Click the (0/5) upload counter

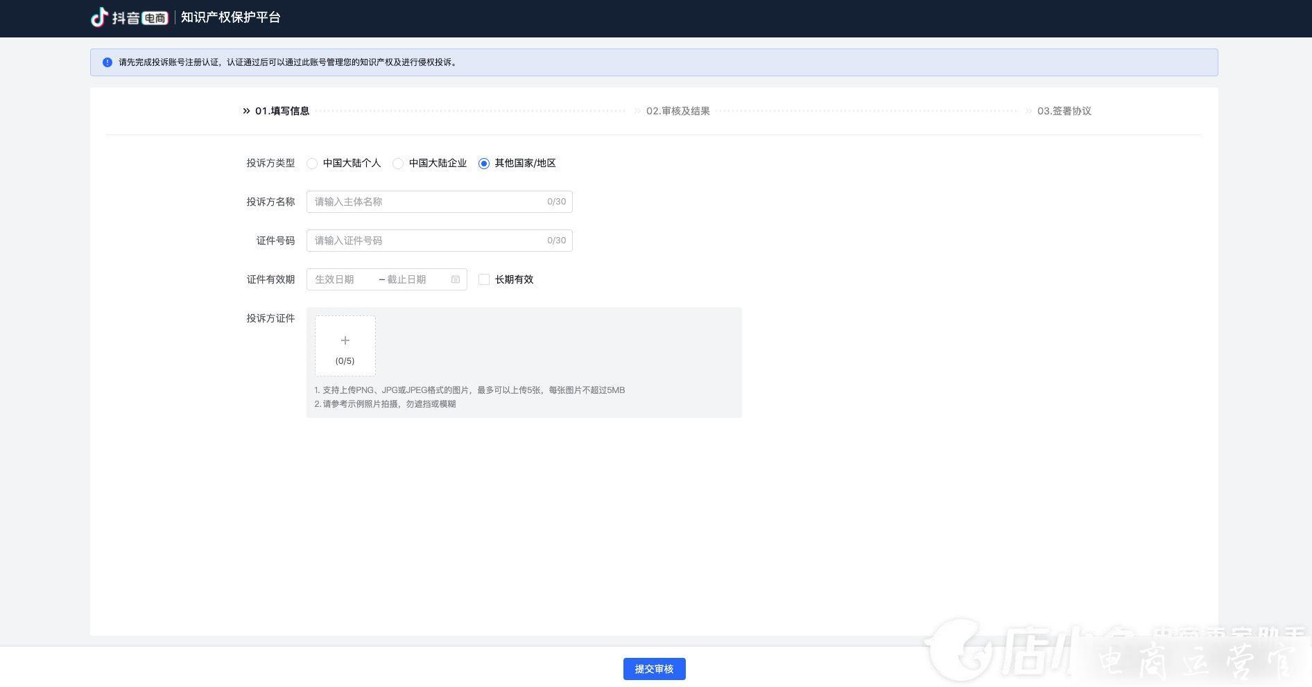(x=345, y=361)
